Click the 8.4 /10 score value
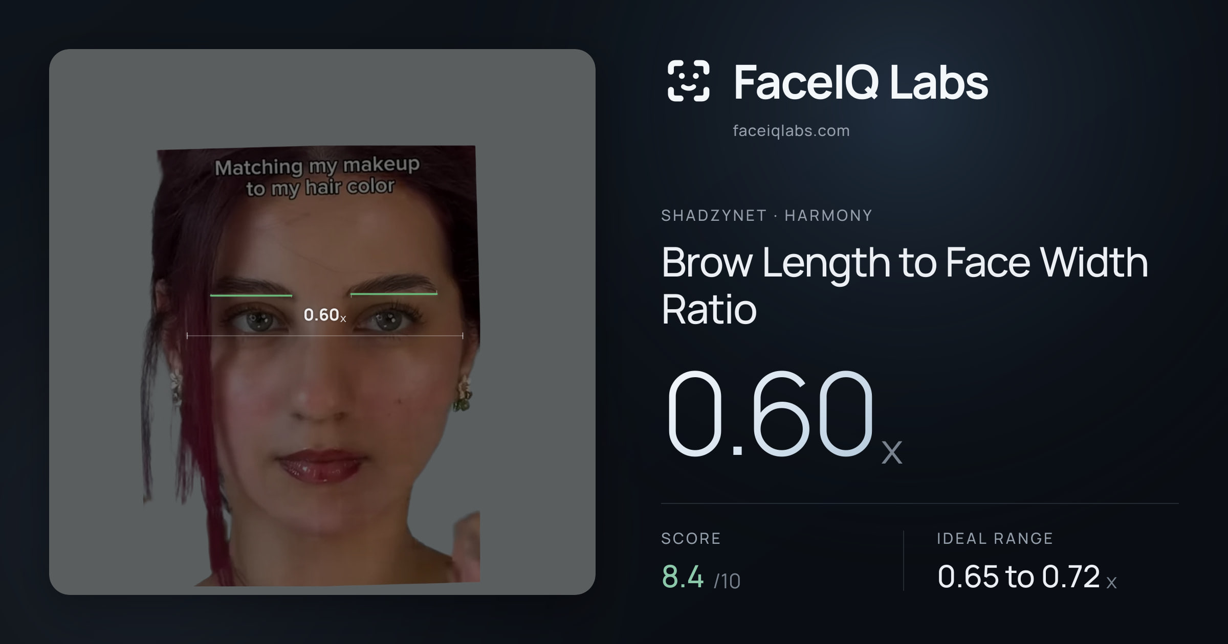 [x=701, y=577]
